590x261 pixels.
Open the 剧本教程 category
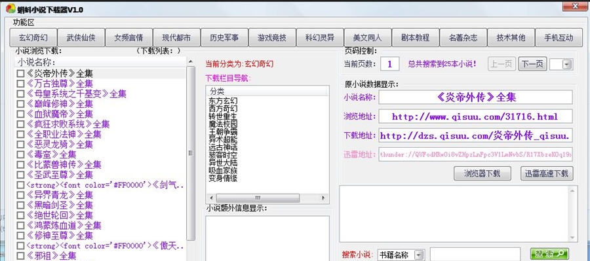(416, 37)
